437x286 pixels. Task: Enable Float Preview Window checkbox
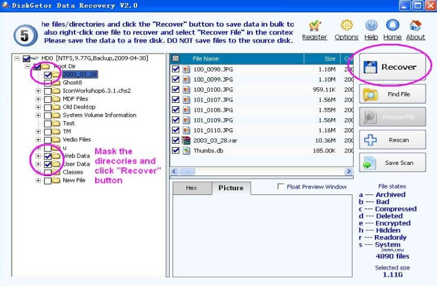(281, 186)
